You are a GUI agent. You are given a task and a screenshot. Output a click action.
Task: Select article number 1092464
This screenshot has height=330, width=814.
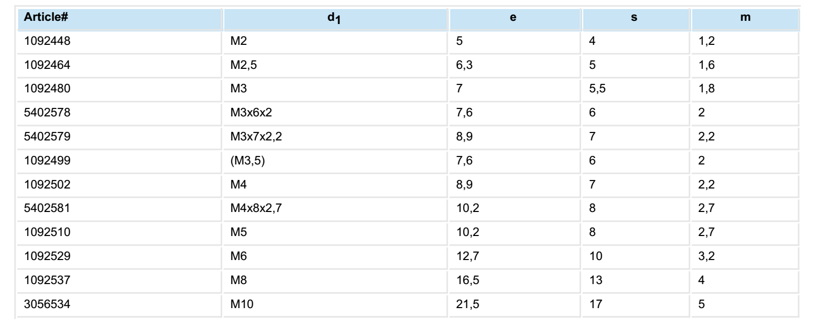coord(41,67)
